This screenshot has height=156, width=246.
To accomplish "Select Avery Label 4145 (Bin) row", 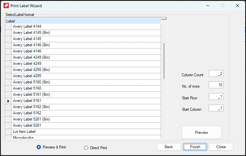I will pyautogui.click(x=86, y=33).
